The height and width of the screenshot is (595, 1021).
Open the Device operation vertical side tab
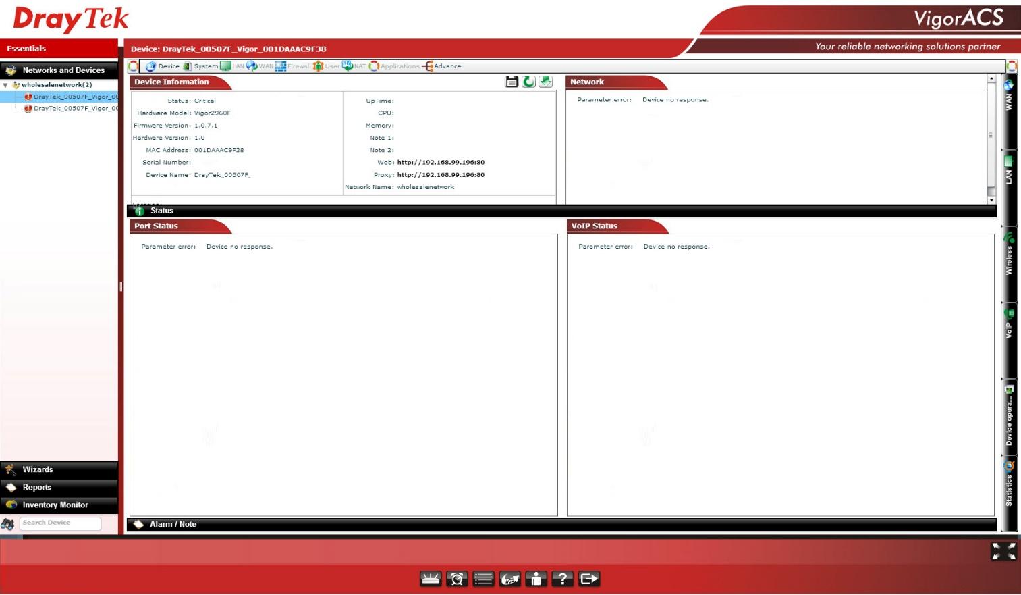click(1009, 416)
